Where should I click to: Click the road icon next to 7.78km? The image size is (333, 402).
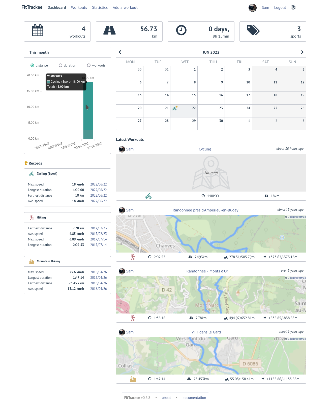[x=191, y=318]
